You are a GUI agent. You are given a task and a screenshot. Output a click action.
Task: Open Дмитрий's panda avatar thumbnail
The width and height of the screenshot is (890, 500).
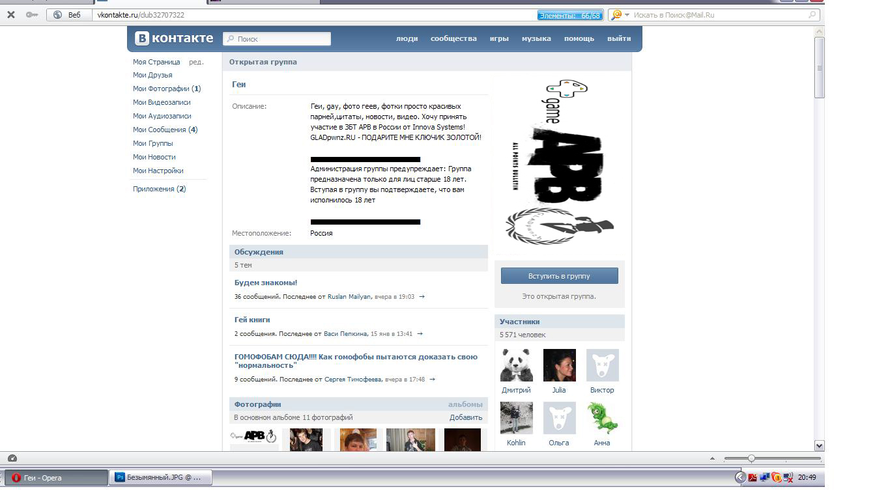(x=516, y=365)
